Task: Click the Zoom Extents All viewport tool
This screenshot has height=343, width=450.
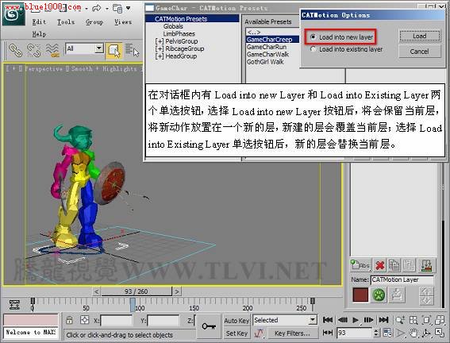Action: 440,320
